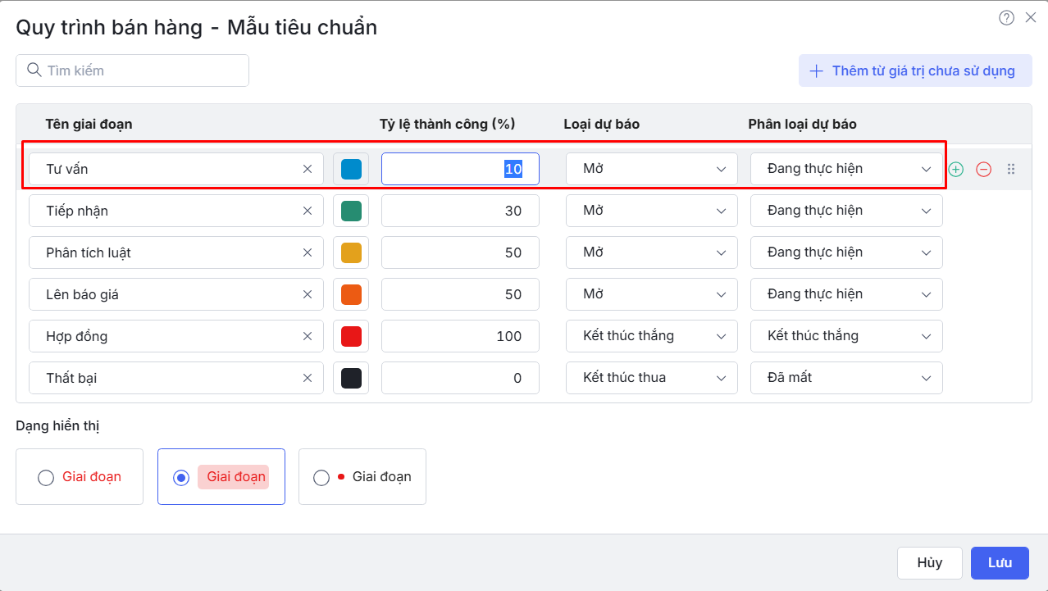1048x591 pixels.
Task: Click the Lưu save button
Action: [1000, 563]
